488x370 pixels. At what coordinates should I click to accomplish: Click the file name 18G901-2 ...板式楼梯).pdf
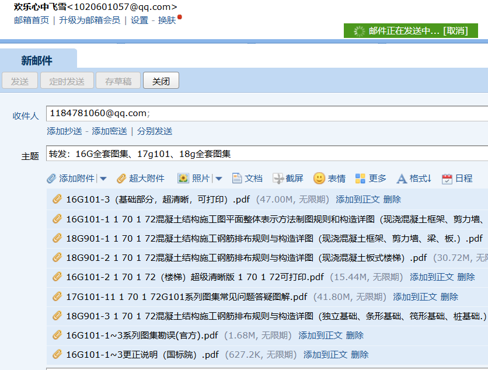point(246,258)
